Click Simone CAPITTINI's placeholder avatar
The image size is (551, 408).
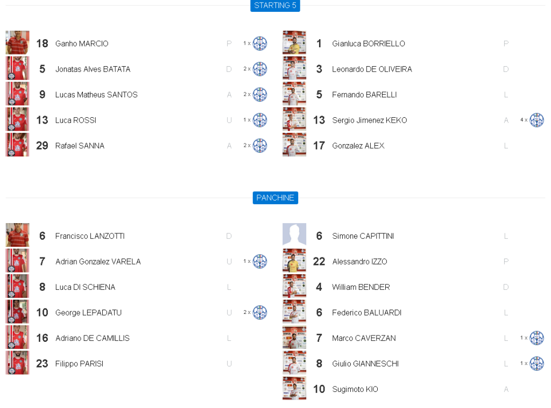click(294, 235)
